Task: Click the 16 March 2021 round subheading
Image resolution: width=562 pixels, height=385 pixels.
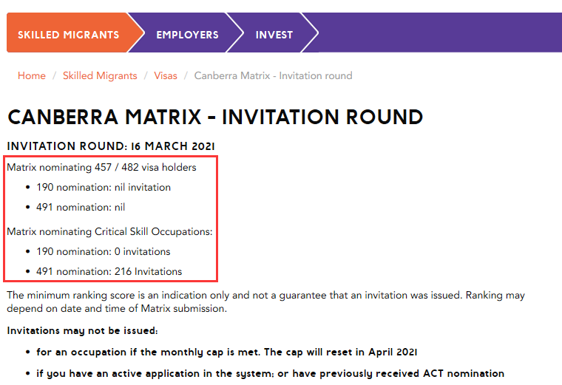Action: coord(111,146)
